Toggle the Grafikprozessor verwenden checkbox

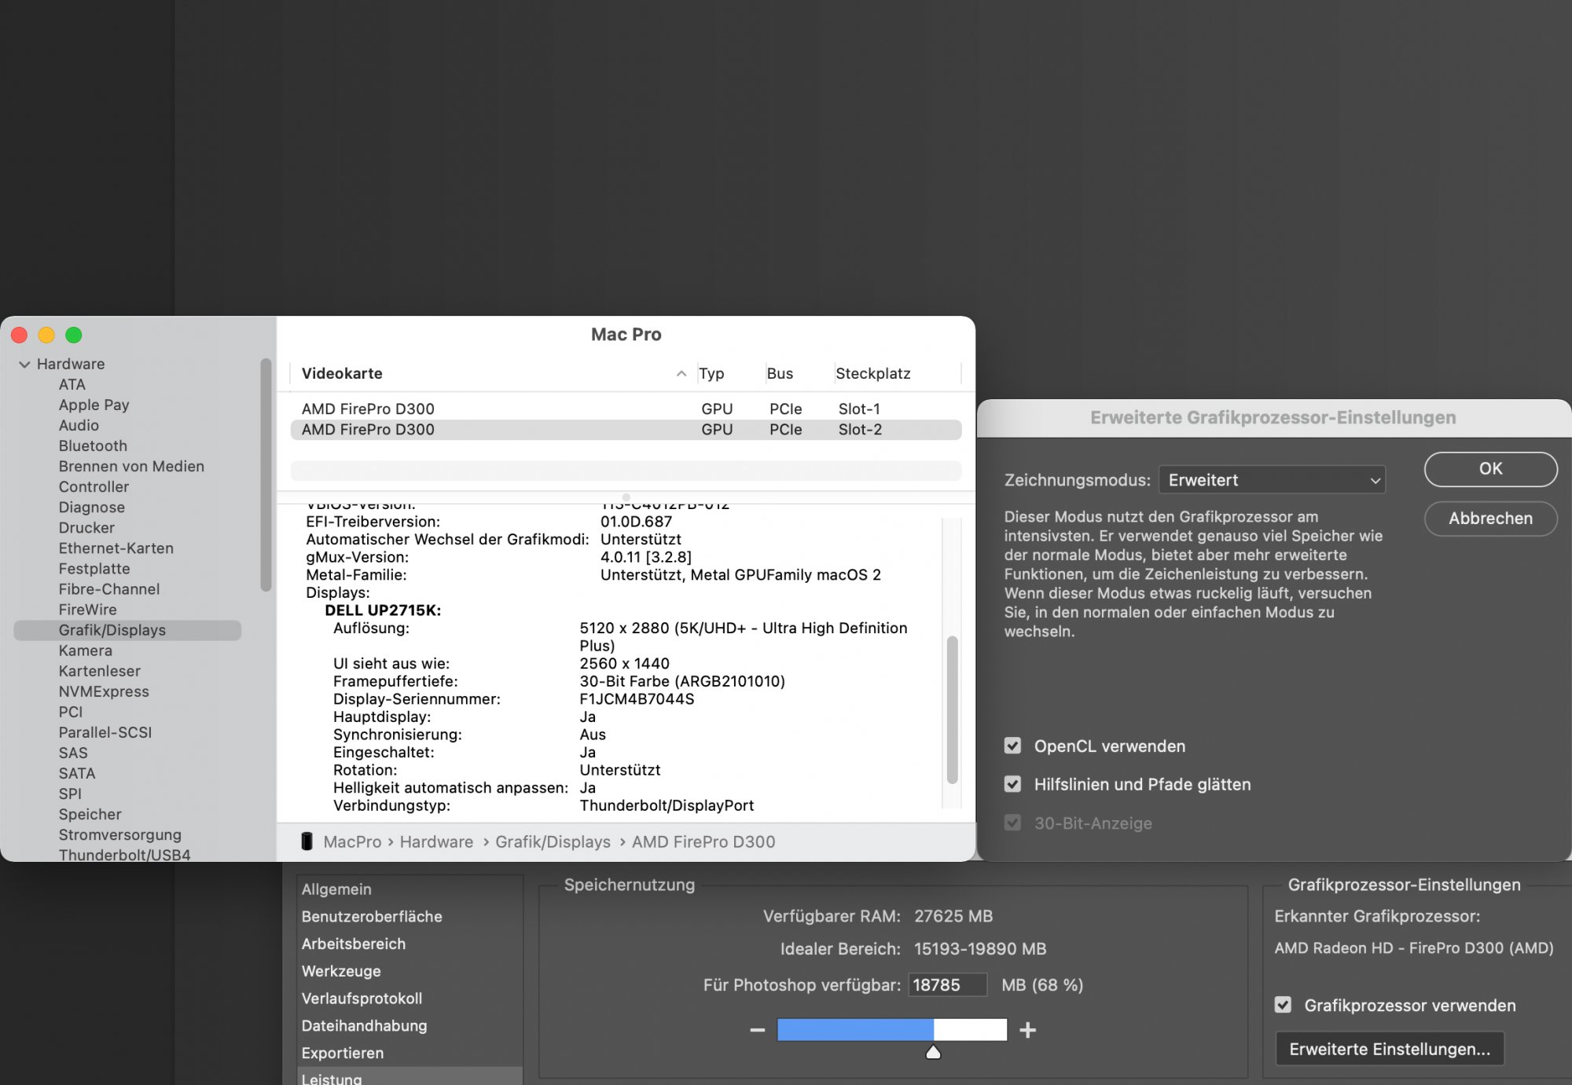point(1283,1005)
